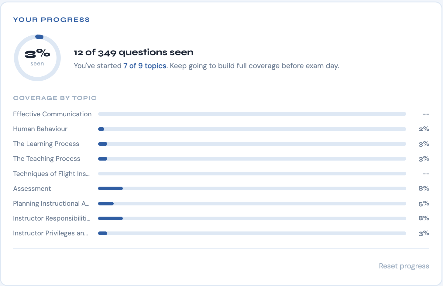
Task: Open The Teaching Process topic
Action: pos(46,158)
